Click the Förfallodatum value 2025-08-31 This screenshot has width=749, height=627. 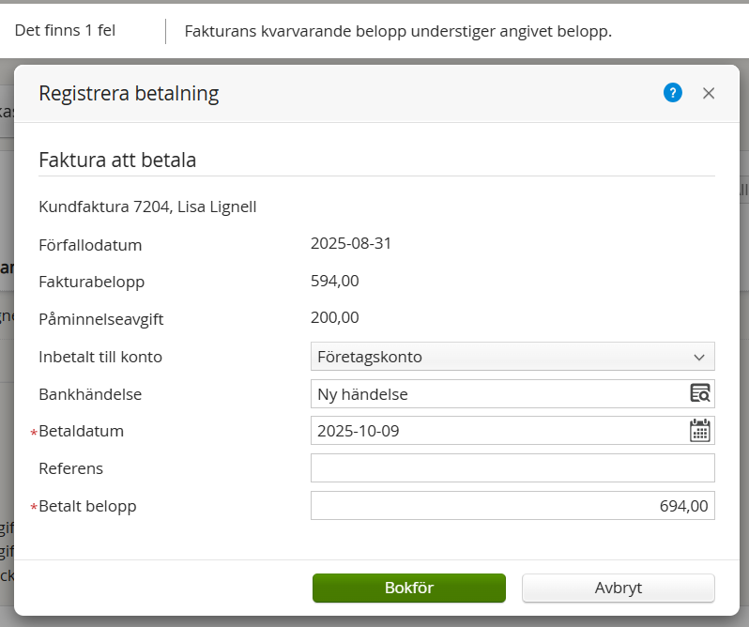point(351,244)
